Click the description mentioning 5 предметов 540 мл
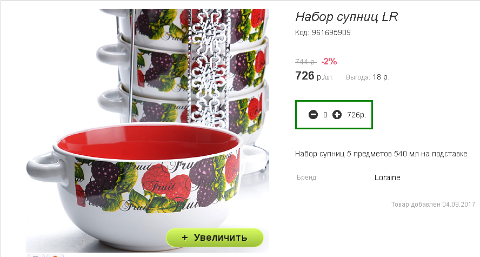The height and width of the screenshot is (257, 480). (381, 154)
